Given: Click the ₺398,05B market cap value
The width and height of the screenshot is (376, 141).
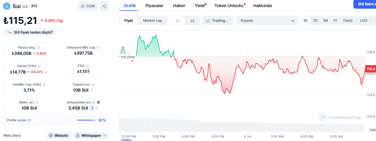Looking at the screenshot, I should coord(22,53).
